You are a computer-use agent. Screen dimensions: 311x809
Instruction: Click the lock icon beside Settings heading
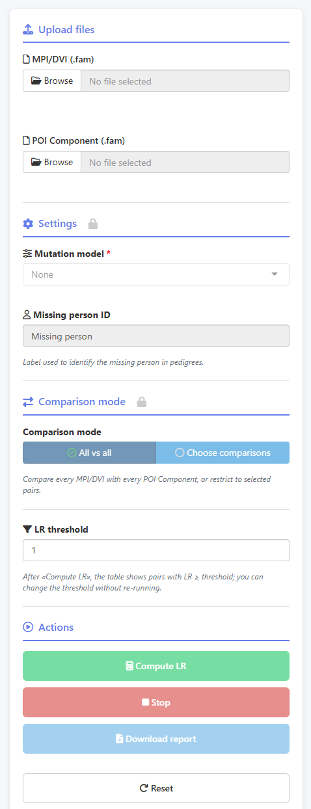[x=93, y=224]
